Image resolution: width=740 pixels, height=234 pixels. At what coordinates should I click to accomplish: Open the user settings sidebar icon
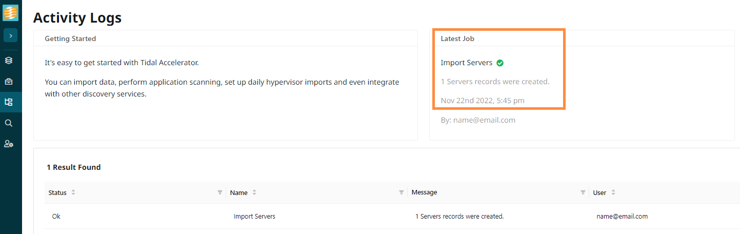pos(9,144)
